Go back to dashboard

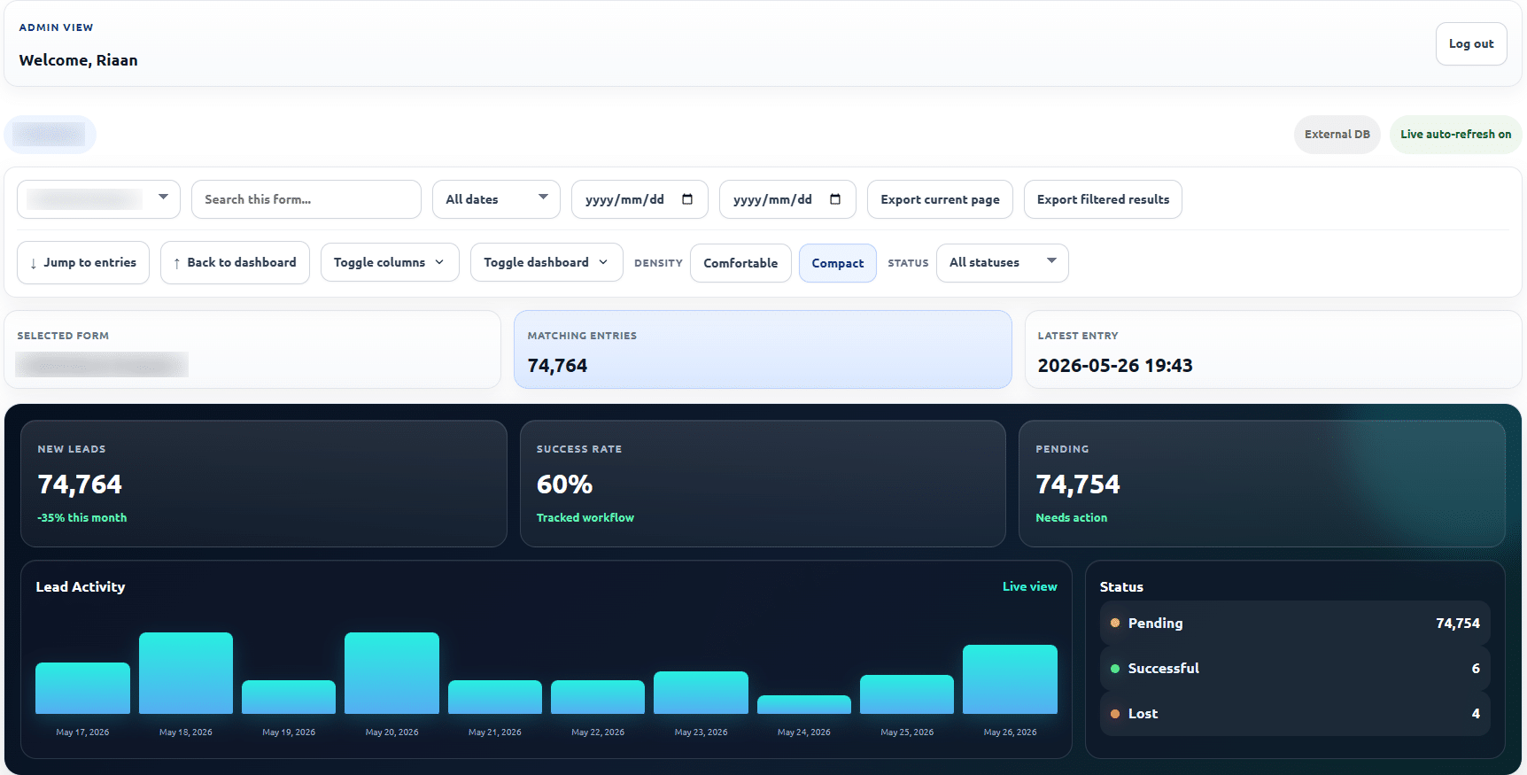(235, 263)
